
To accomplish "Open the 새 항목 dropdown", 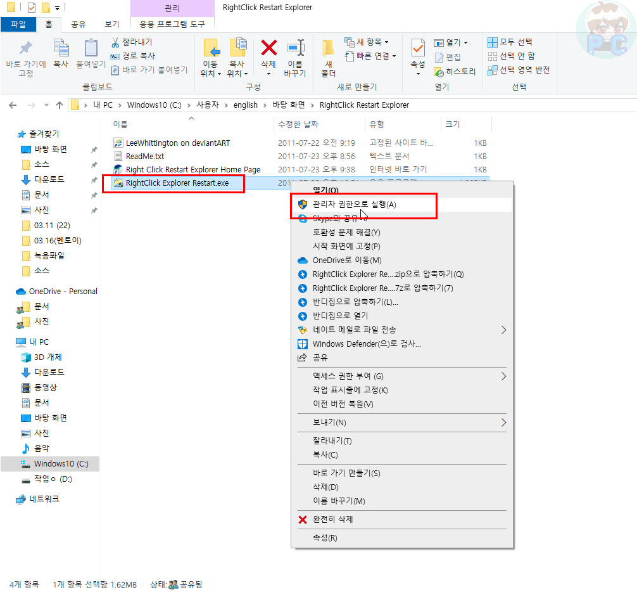I will tap(367, 42).
